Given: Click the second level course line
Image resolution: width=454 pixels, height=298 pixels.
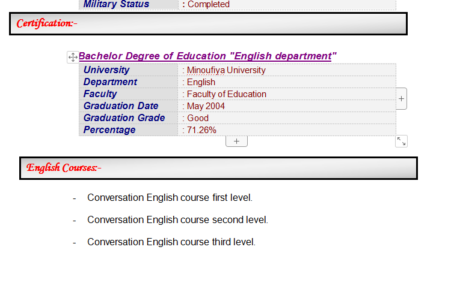Looking at the screenshot, I should coord(177,220).
